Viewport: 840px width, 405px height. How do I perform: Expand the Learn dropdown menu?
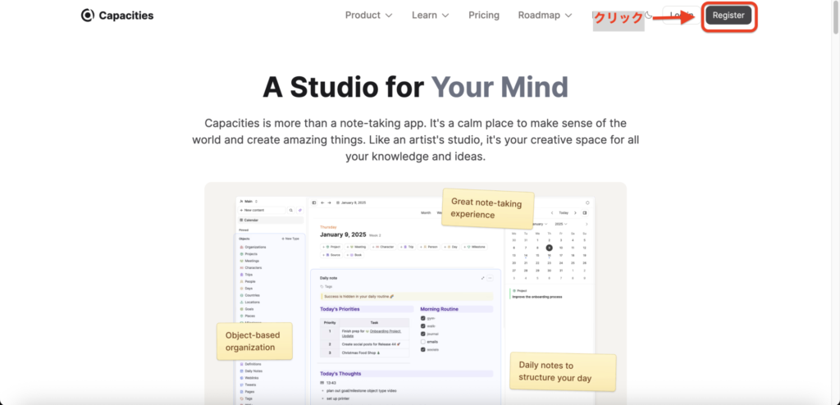430,16
